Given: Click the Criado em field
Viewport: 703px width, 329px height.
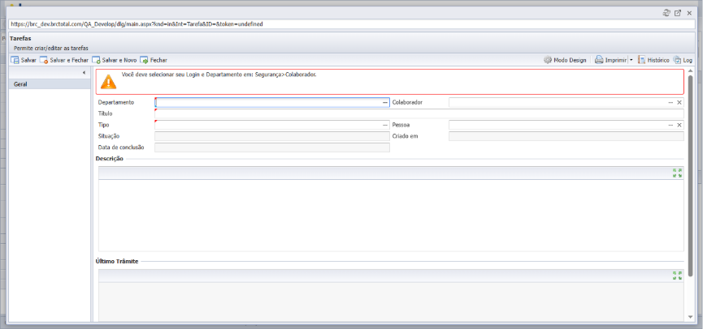Looking at the screenshot, I should pyautogui.click(x=566, y=136).
